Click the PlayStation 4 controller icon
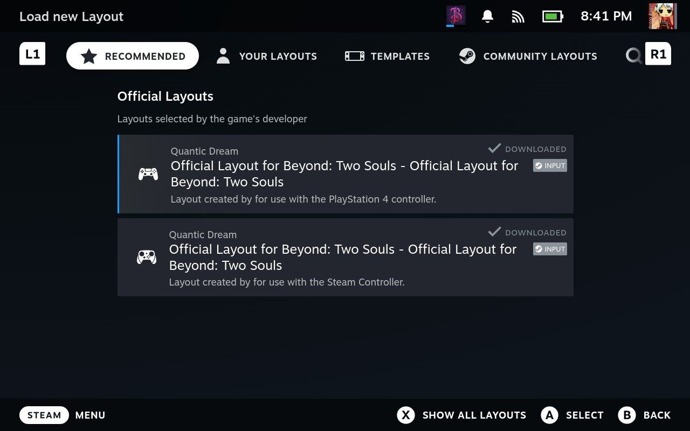 tap(148, 174)
